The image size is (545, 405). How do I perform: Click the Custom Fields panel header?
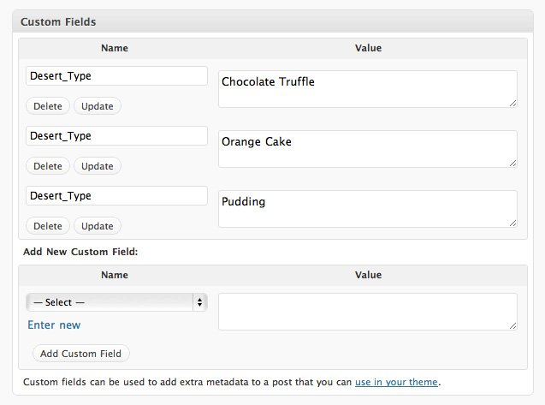[x=272, y=21]
